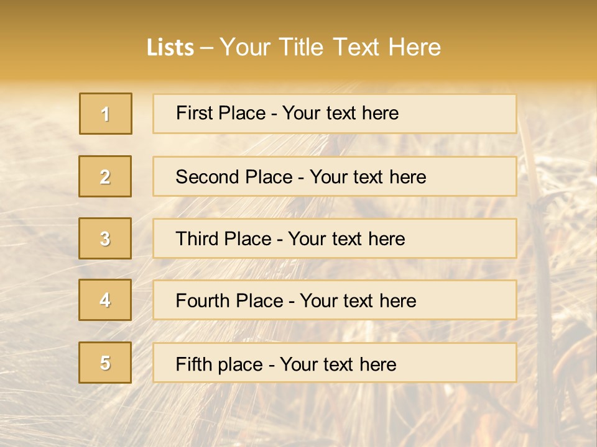Click the bold word Lists in title
Screen dimensions: 597x447
(170, 48)
